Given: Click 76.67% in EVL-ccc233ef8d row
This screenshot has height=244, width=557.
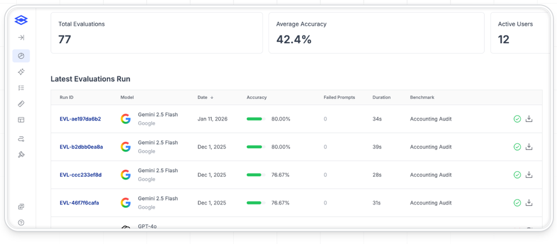Looking at the screenshot, I should (281, 175).
